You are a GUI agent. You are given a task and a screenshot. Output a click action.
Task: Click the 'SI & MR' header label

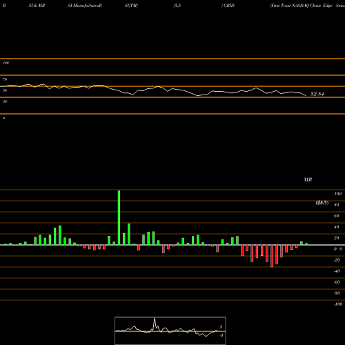[37, 6]
